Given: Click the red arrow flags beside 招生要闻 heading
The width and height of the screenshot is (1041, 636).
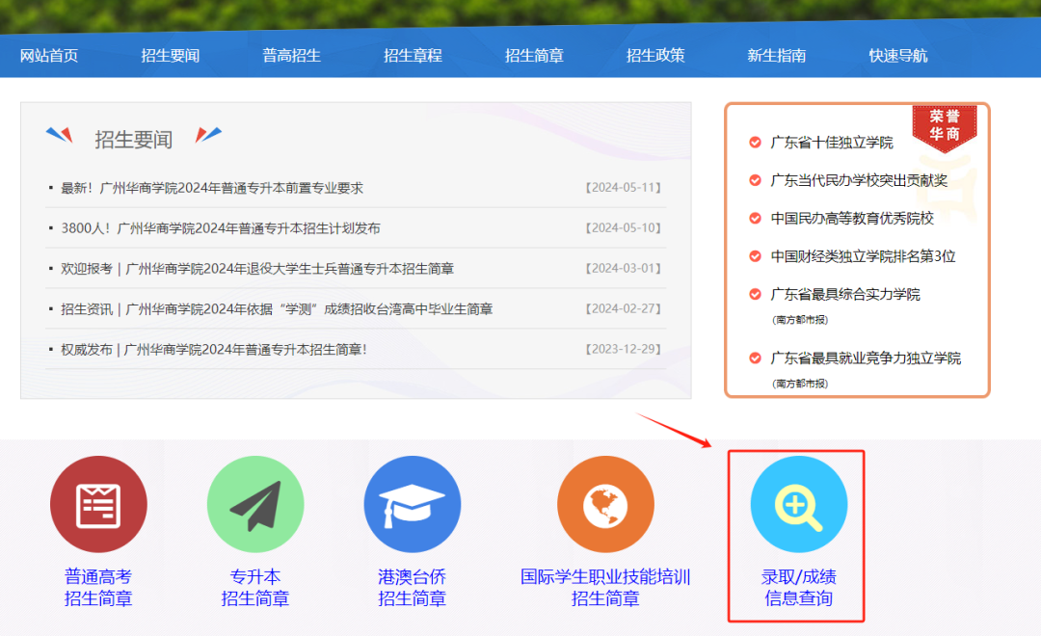Looking at the screenshot, I should [x=62, y=136].
